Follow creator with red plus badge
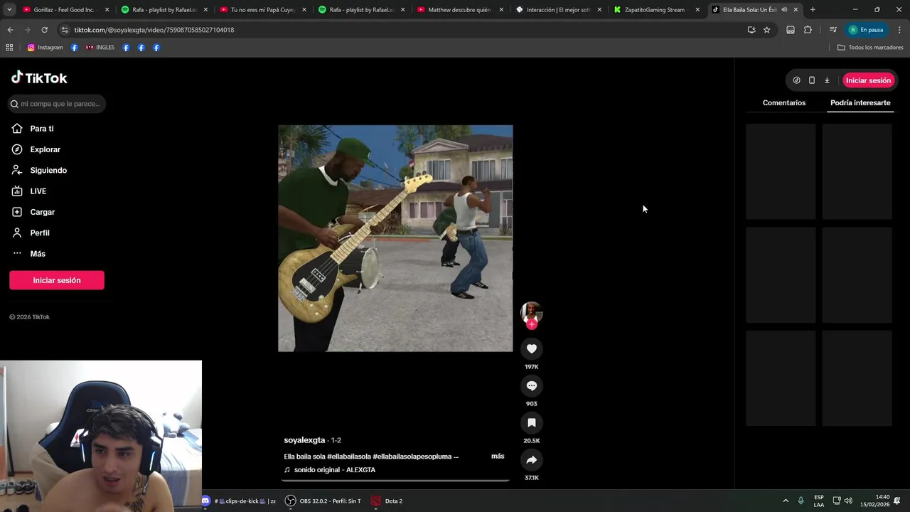910x512 pixels. point(531,324)
